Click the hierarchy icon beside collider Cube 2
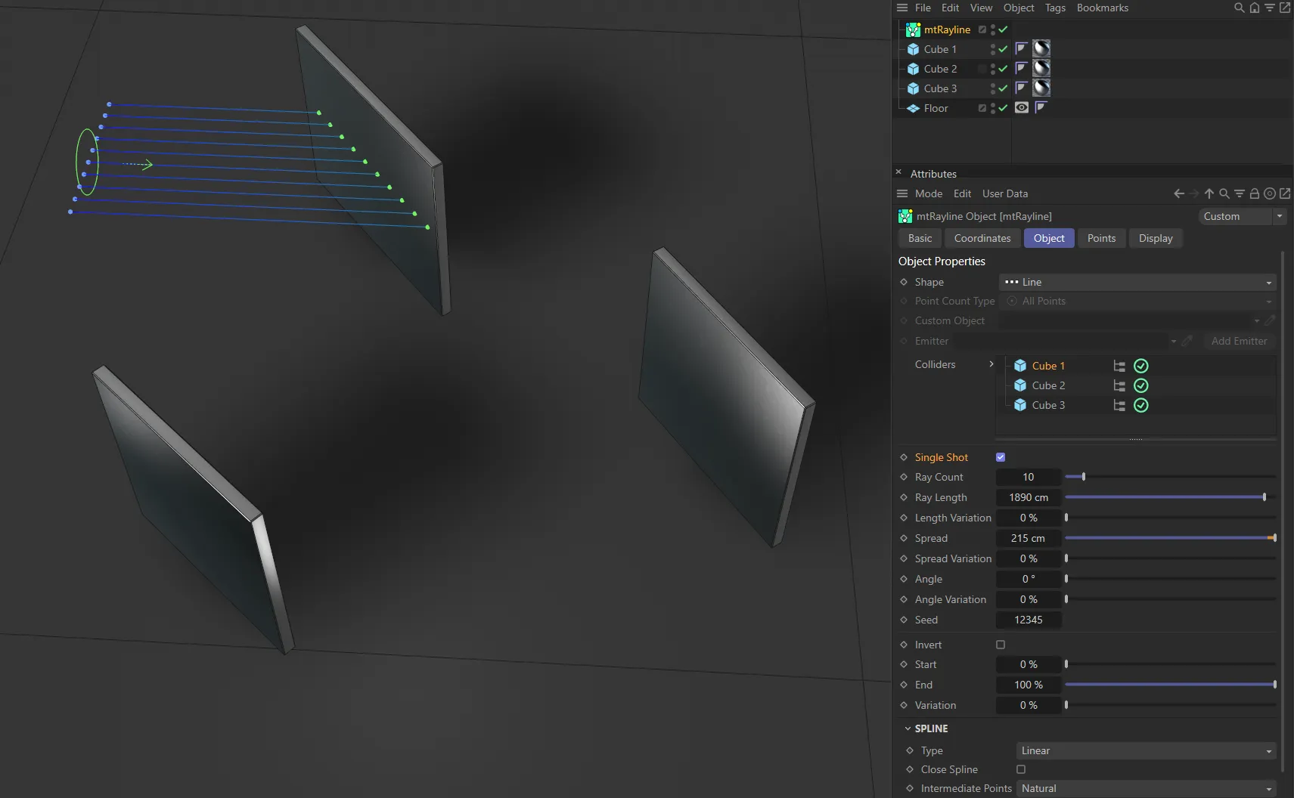The height and width of the screenshot is (798, 1294). click(x=1119, y=385)
